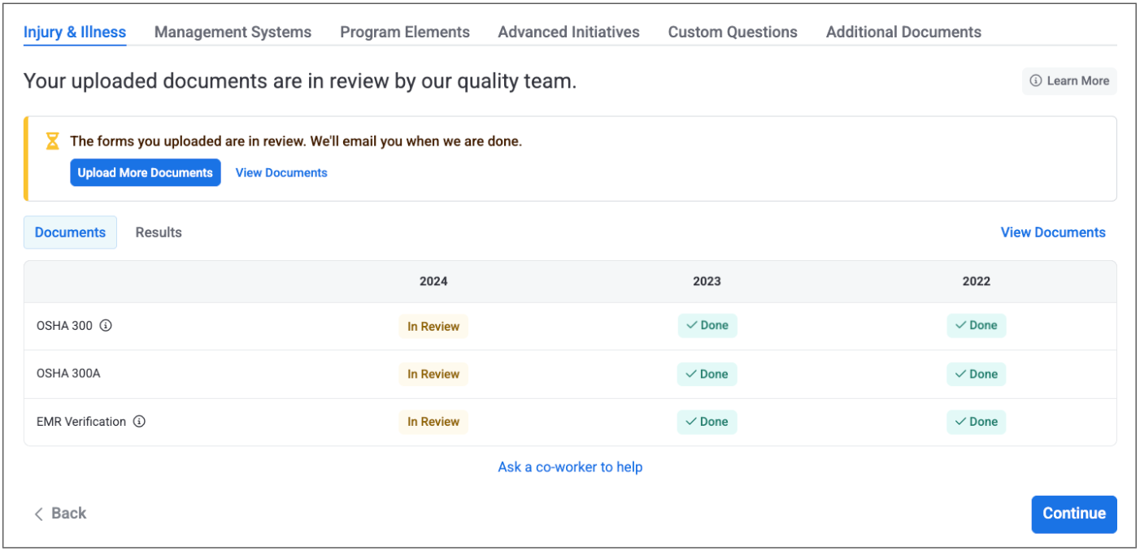Select the Injury & Illness tab
Viewport: 1140px width, 551px height.
[x=75, y=33]
